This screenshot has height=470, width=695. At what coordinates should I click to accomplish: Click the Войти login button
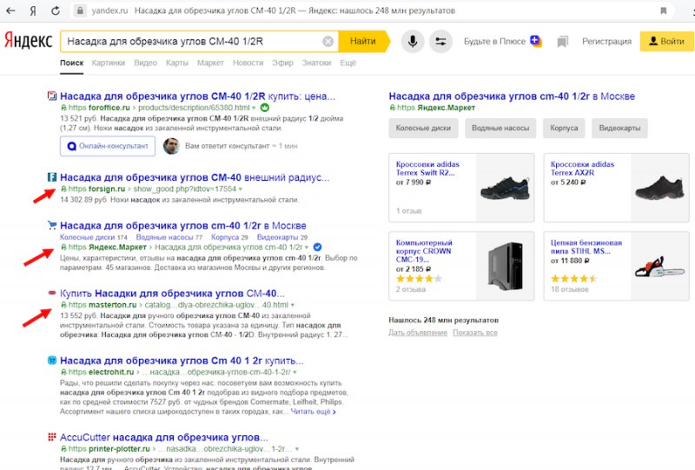[667, 41]
